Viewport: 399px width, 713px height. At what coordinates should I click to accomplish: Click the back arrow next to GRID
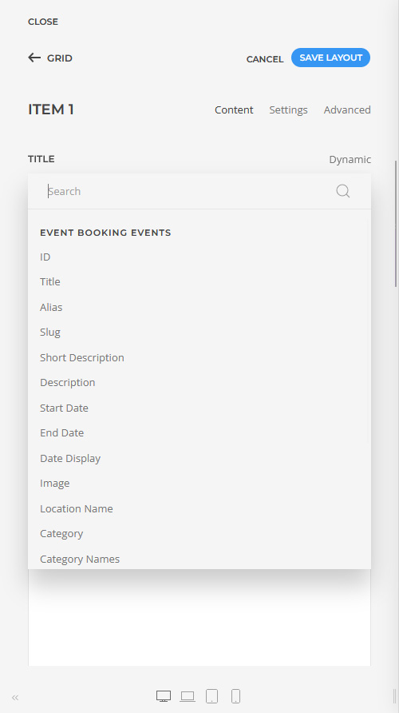point(34,58)
